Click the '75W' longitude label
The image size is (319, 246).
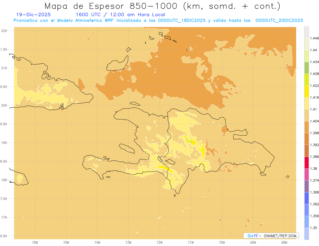tap(66, 242)
